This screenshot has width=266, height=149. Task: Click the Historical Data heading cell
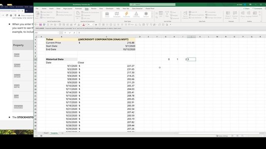click(62, 59)
